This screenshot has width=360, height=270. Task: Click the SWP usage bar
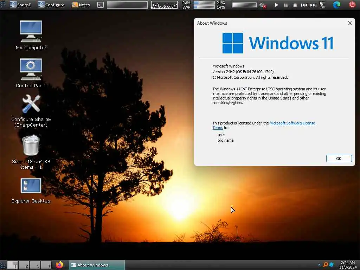tap(204, 7)
